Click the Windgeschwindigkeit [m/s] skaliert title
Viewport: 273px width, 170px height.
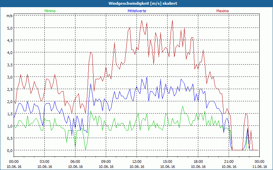143,3
